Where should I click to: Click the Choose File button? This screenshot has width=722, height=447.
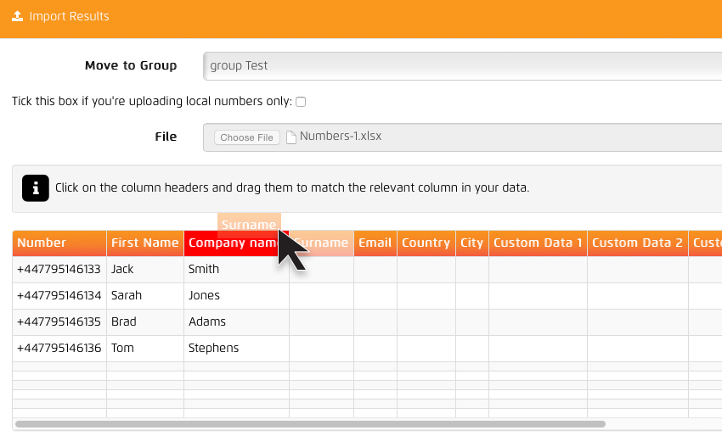(246, 137)
